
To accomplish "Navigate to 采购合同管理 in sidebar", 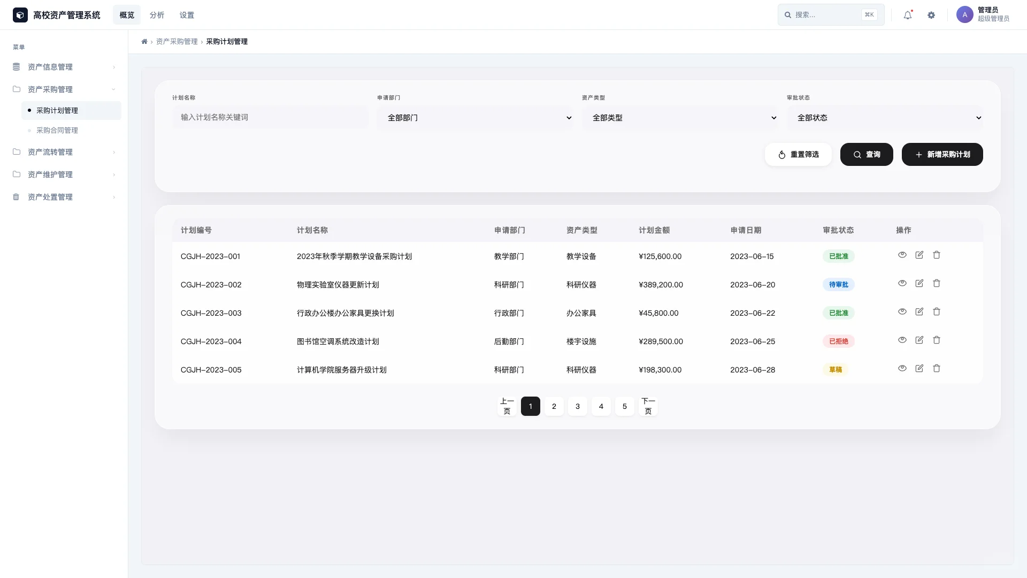I will tap(57, 130).
